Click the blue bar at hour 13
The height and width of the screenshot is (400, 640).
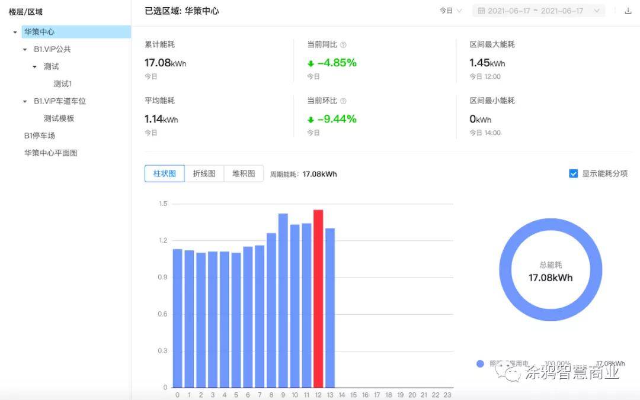tap(330, 308)
